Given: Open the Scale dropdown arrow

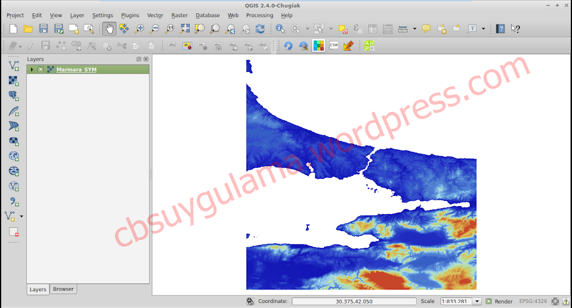Looking at the screenshot, I should coord(477,301).
